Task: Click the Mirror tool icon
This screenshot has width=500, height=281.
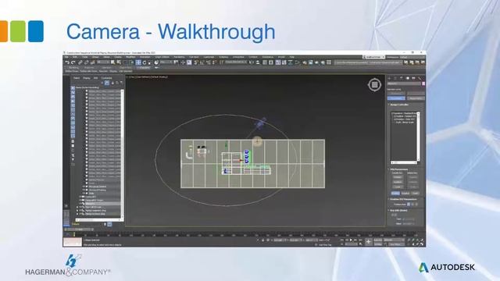Action: coord(251,62)
